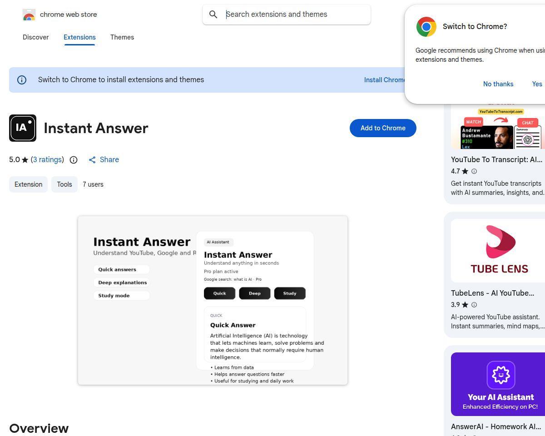Click the info icon in the blue banner
The width and height of the screenshot is (545, 436).
click(x=22, y=80)
